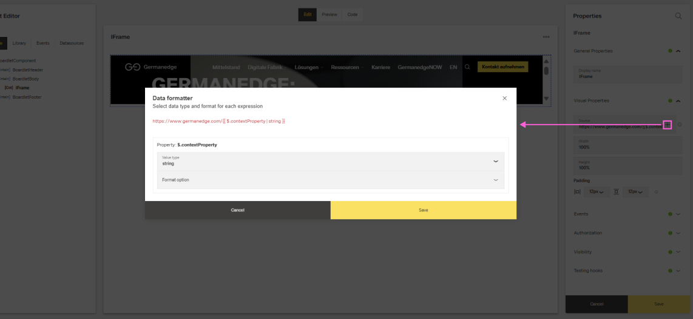Viewport: 693px width, 319px height.
Task: Close the Data formatter dialog
Action: [x=504, y=98]
